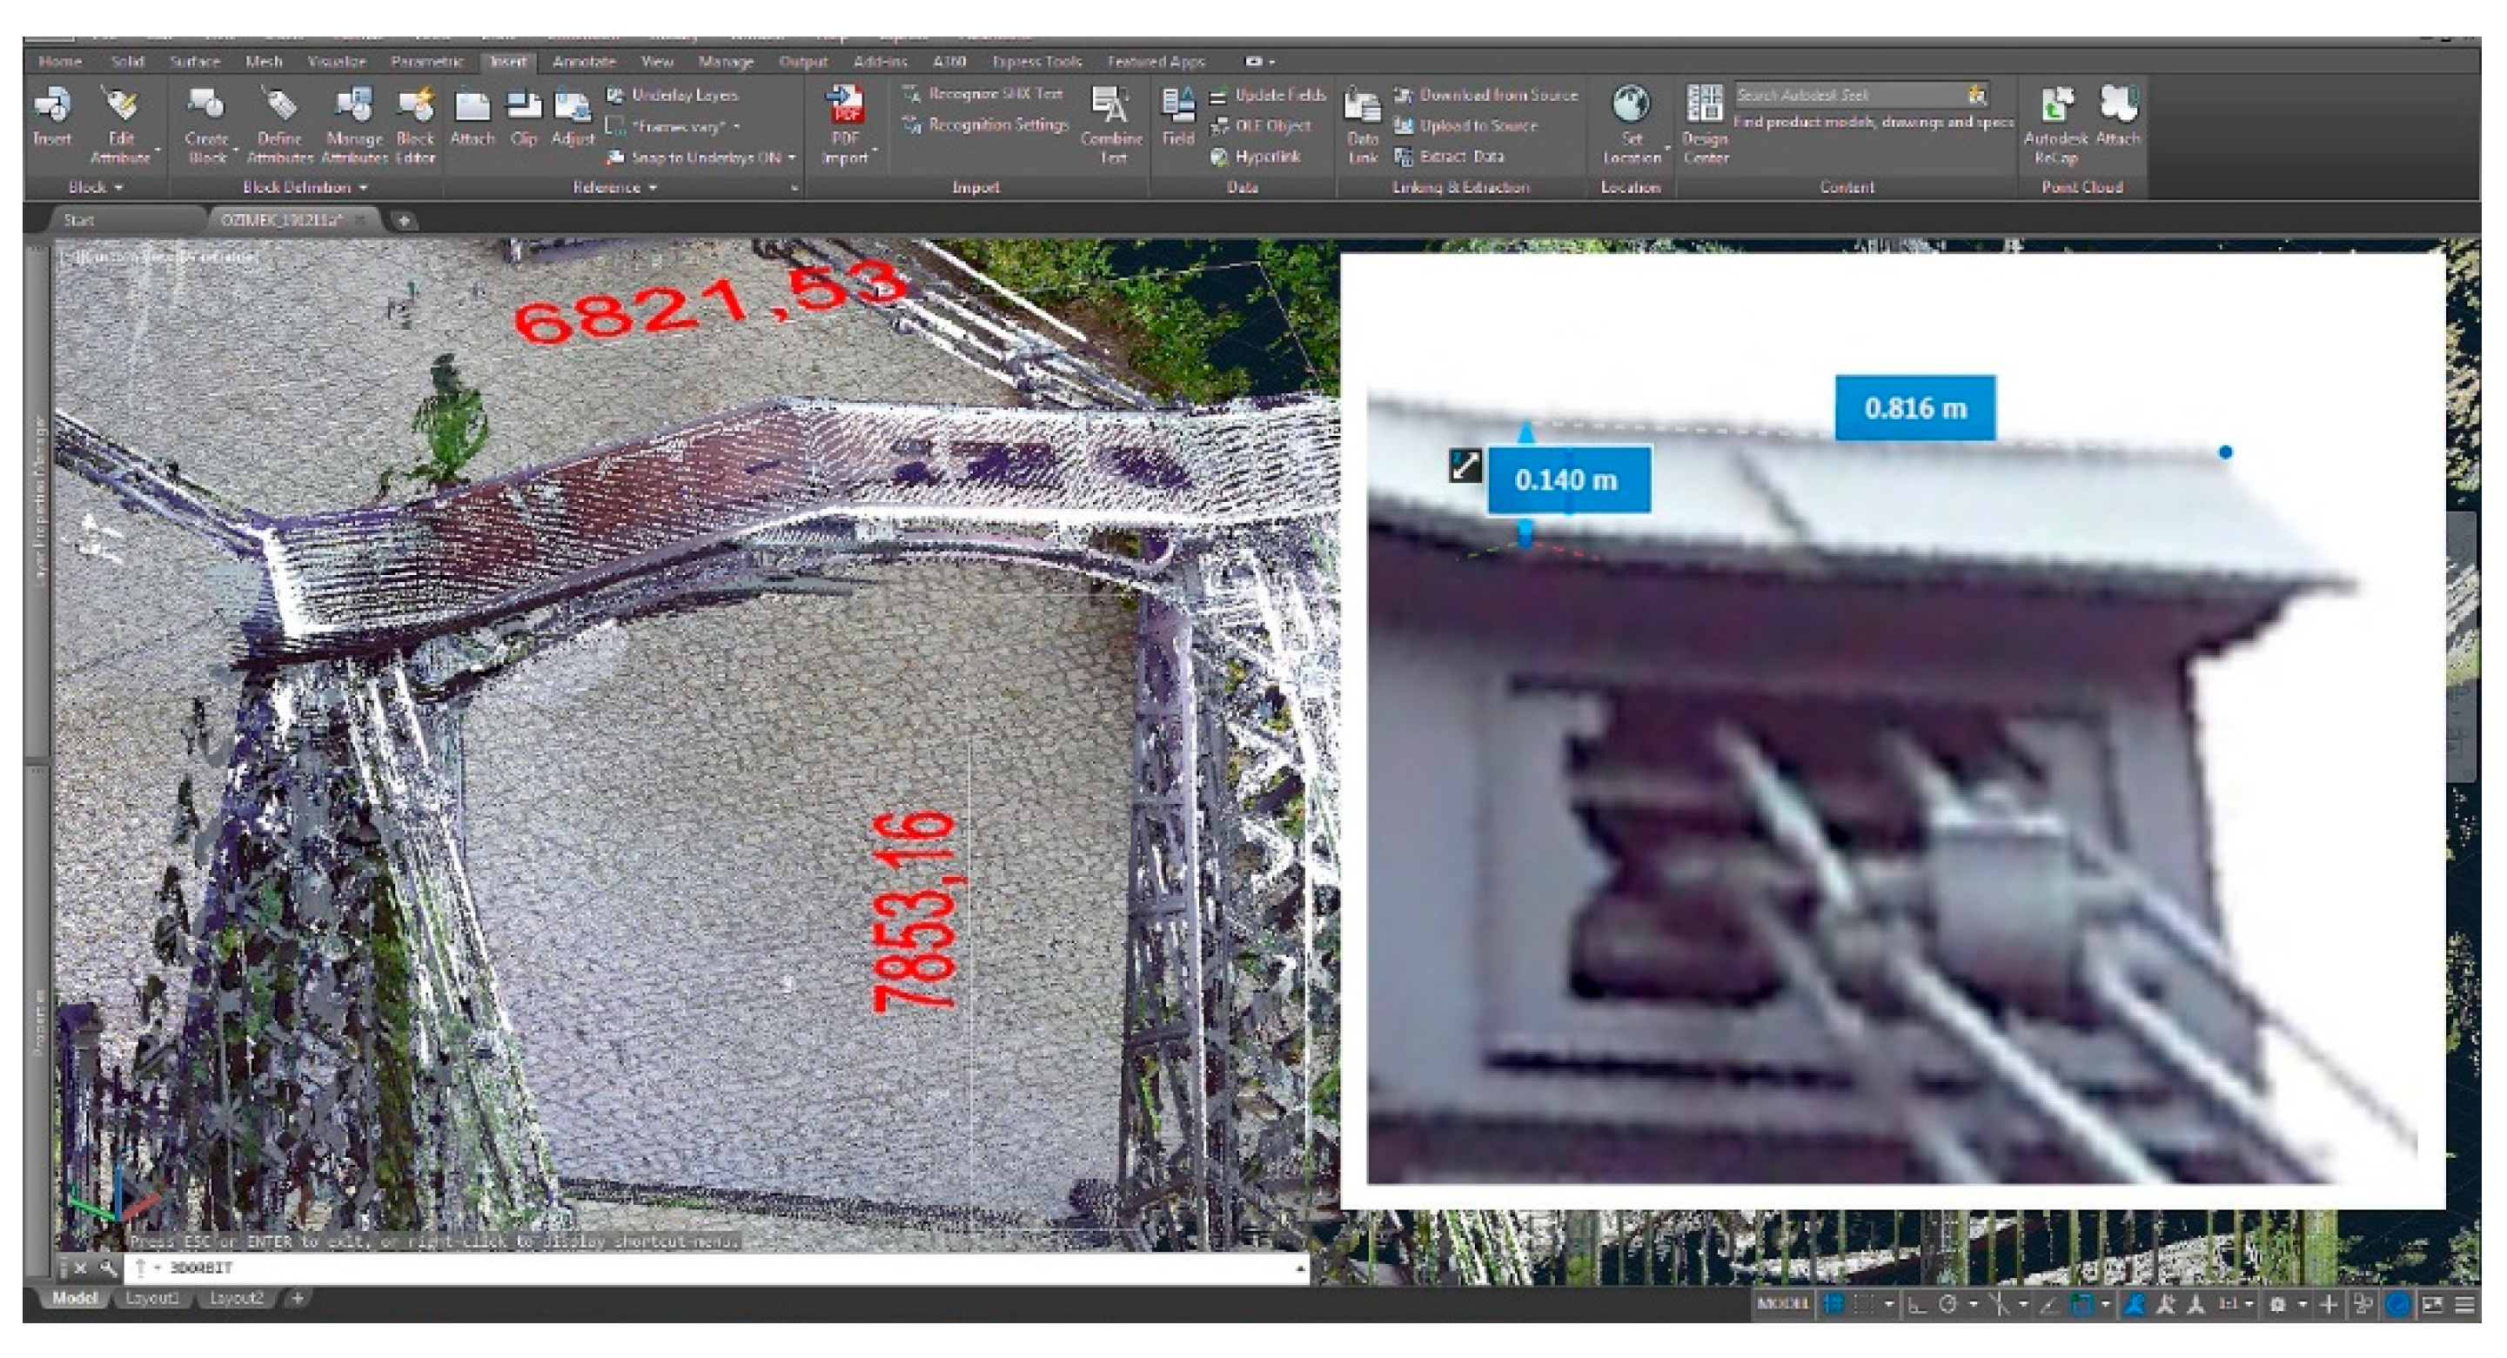Open the Visualize ribbon tab
The image size is (2507, 1358).
point(336,61)
